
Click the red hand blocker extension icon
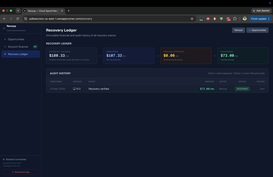point(215,19)
